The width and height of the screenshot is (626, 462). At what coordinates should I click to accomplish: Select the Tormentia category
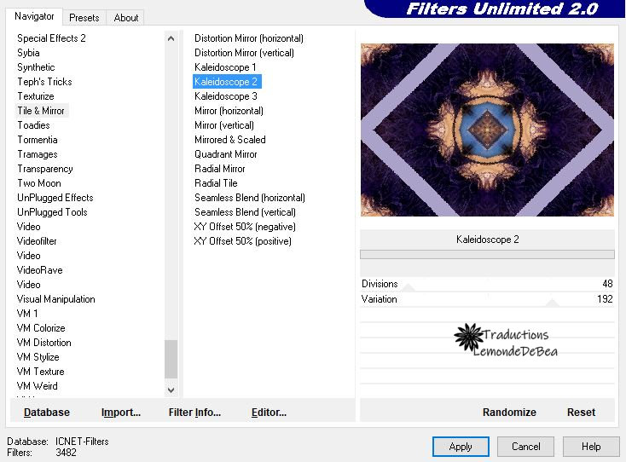[x=38, y=140]
